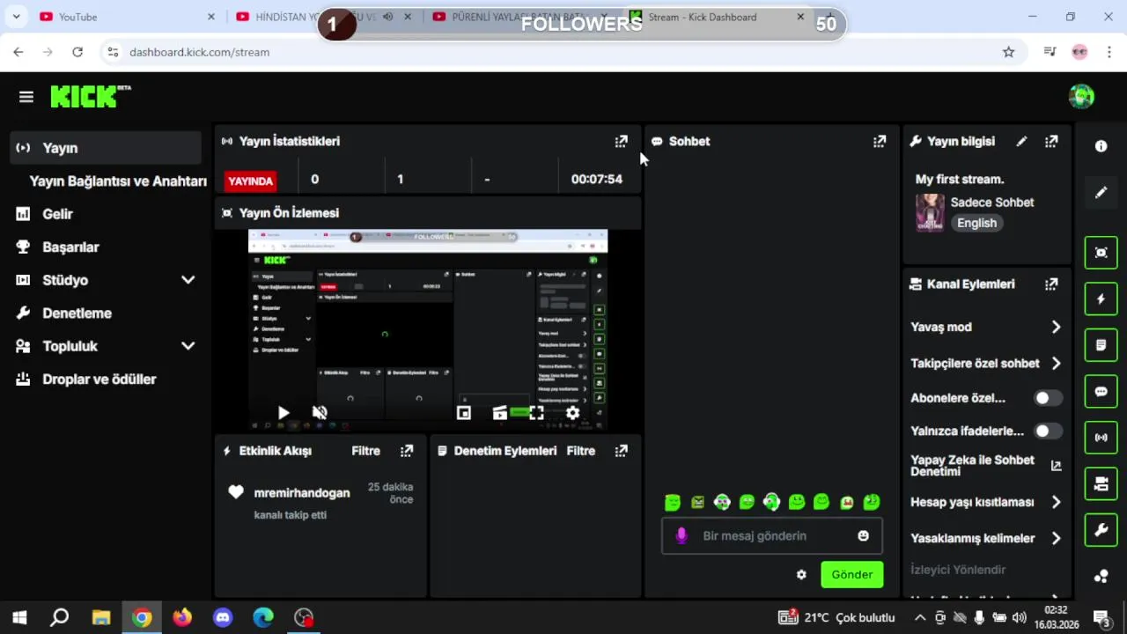Toggle stream preview panel in right sidebar

1101,253
